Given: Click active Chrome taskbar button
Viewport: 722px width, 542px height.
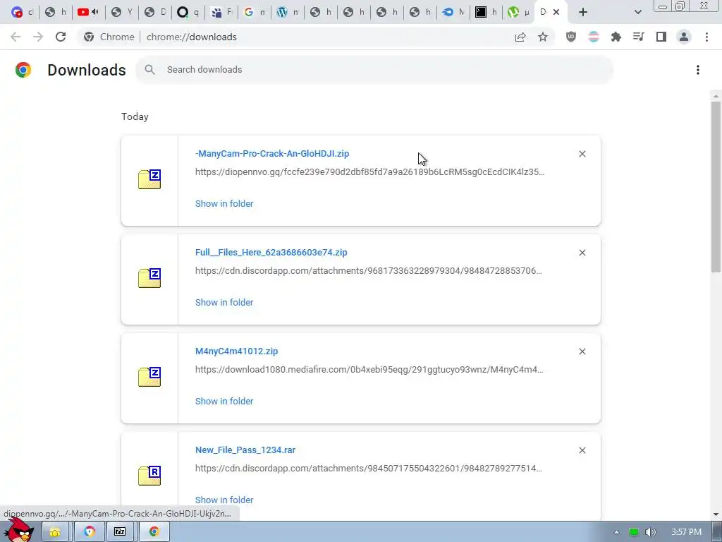Looking at the screenshot, I should (x=154, y=532).
